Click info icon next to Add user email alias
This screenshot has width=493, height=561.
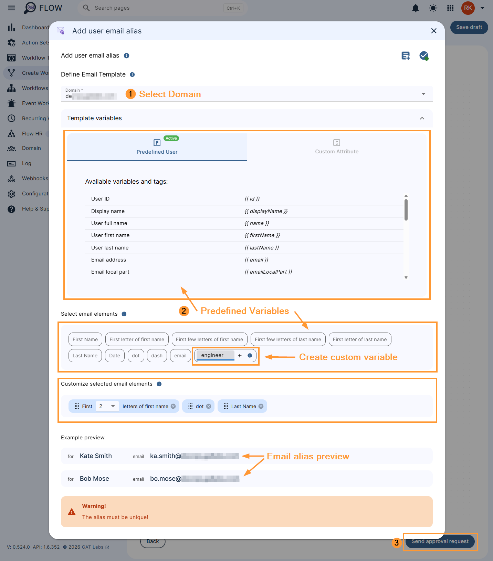coord(126,56)
